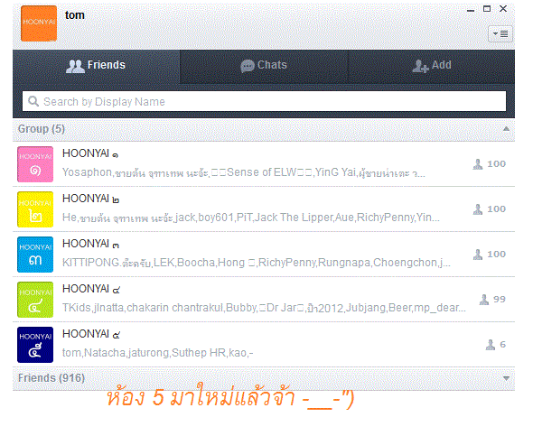This screenshot has width=533, height=445.
Task: Open the navy blue HOONYAI group avatar
Action: (x=35, y=345)
